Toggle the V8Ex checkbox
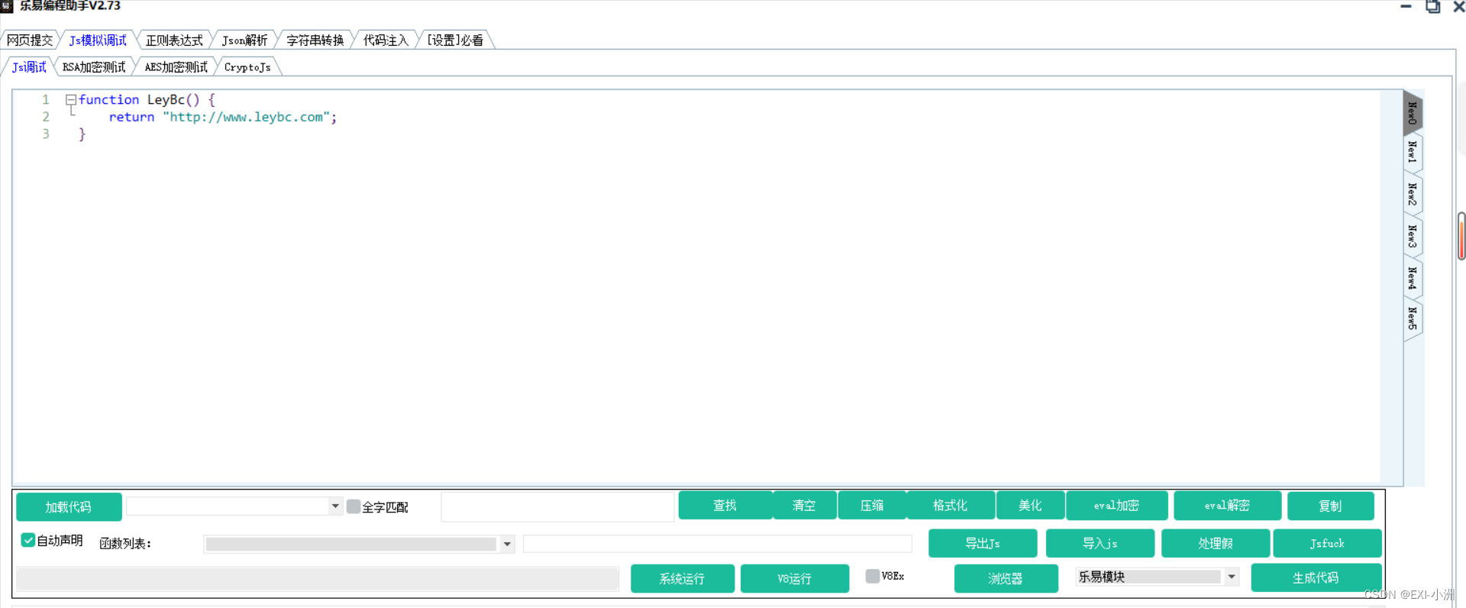 coord(873,576)
